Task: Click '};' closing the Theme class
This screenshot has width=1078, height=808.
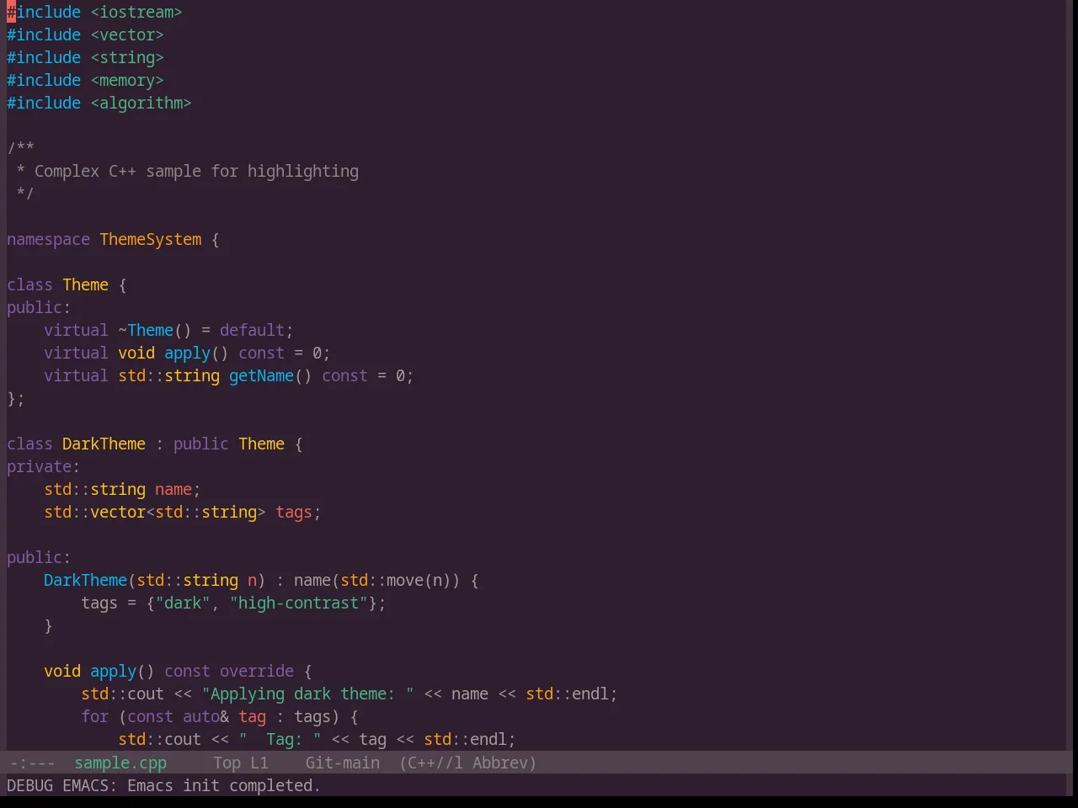Action: tap(16, 398)
